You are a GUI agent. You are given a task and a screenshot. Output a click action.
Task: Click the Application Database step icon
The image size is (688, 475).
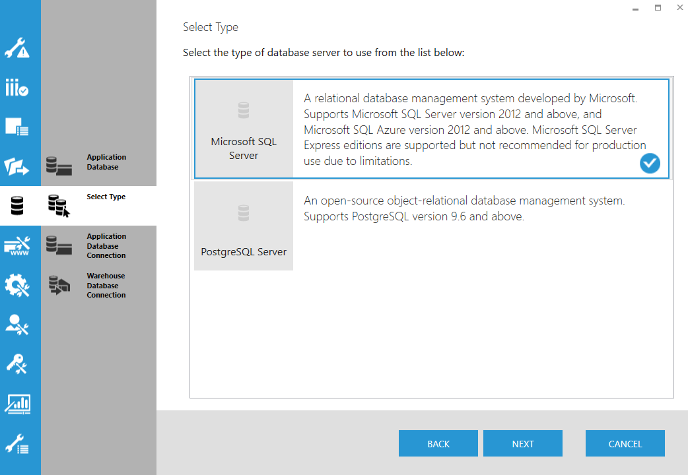click(59, 166)
